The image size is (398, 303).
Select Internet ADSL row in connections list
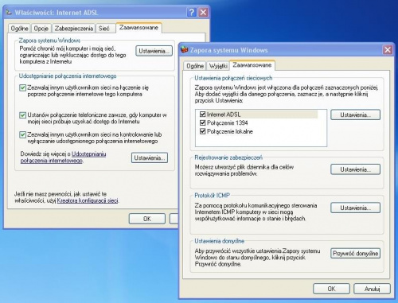pos(259,115)
